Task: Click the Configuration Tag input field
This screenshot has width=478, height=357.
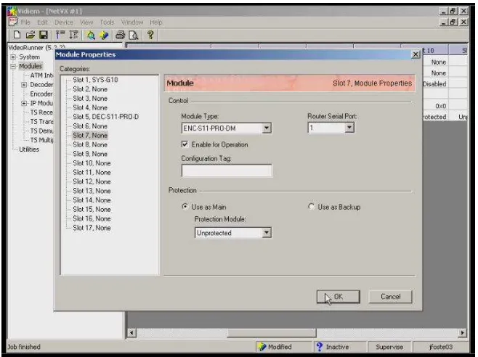Action: pyautogui.click(x=227, y=171)
